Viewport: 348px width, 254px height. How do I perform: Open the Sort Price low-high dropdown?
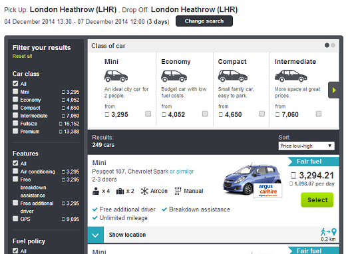[x=306, y=146]
